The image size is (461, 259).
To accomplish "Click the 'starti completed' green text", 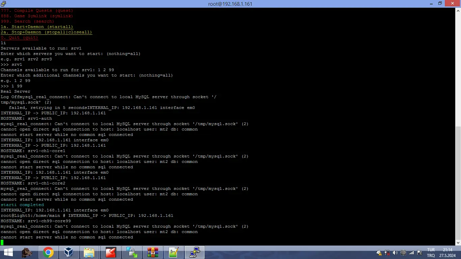I will click(x=22, y=205).
